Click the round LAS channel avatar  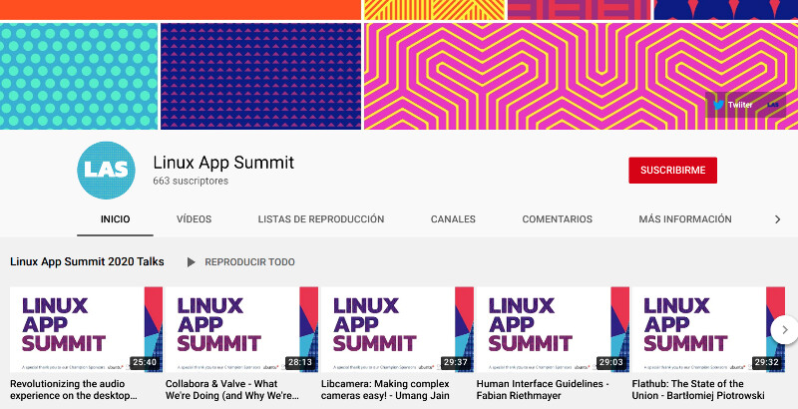pyautogui.click(x=106, y=171)
